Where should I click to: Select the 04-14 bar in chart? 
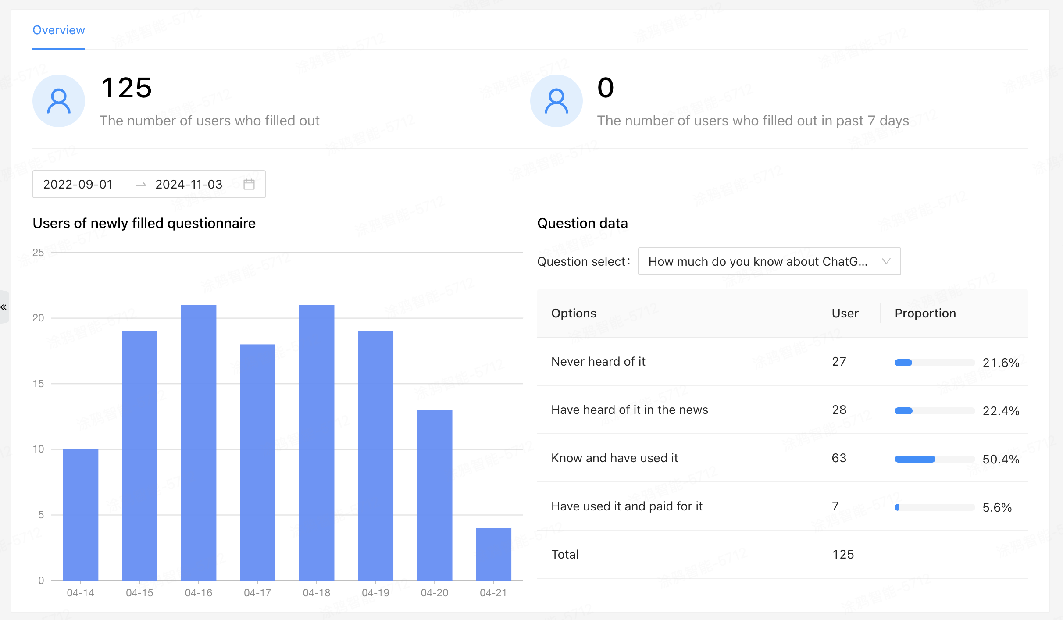point(81,515)
